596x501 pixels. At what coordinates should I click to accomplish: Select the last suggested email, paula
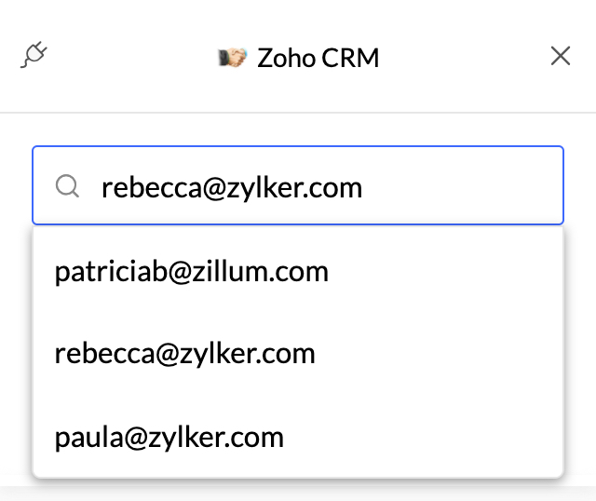169,436
